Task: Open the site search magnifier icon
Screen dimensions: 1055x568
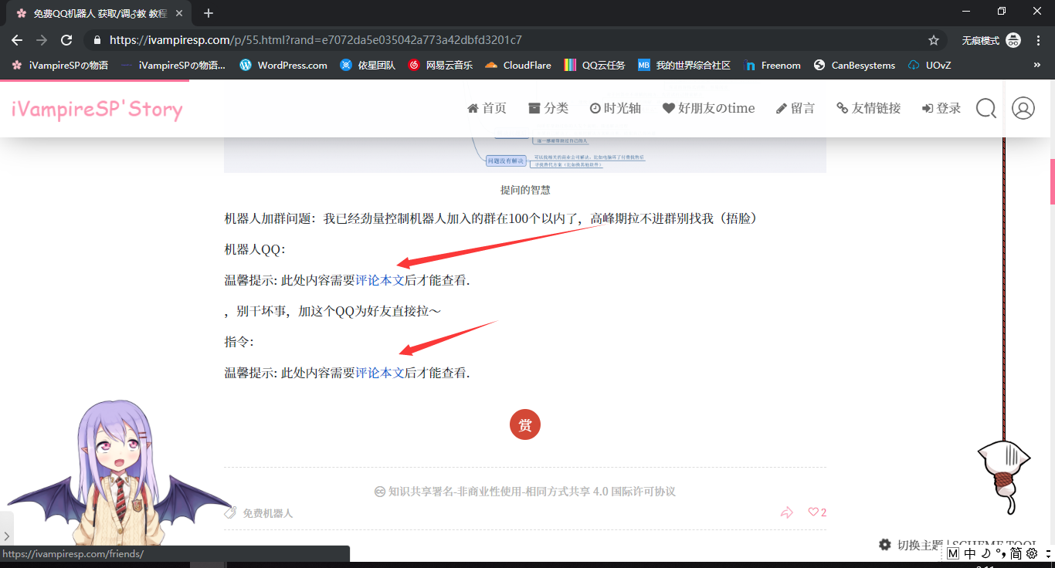Action: (x=985, y=108)
